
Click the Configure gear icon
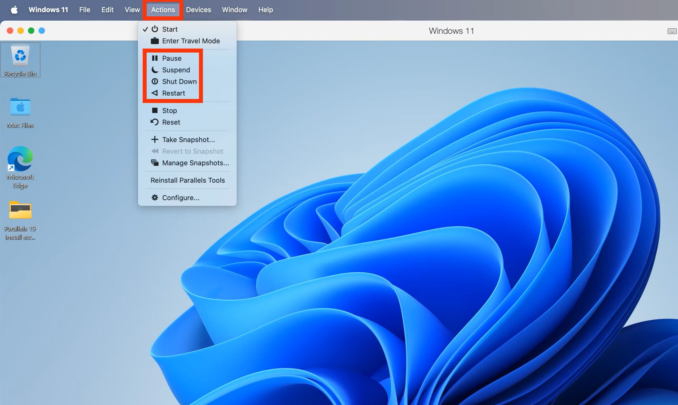(x=155, y=197)
